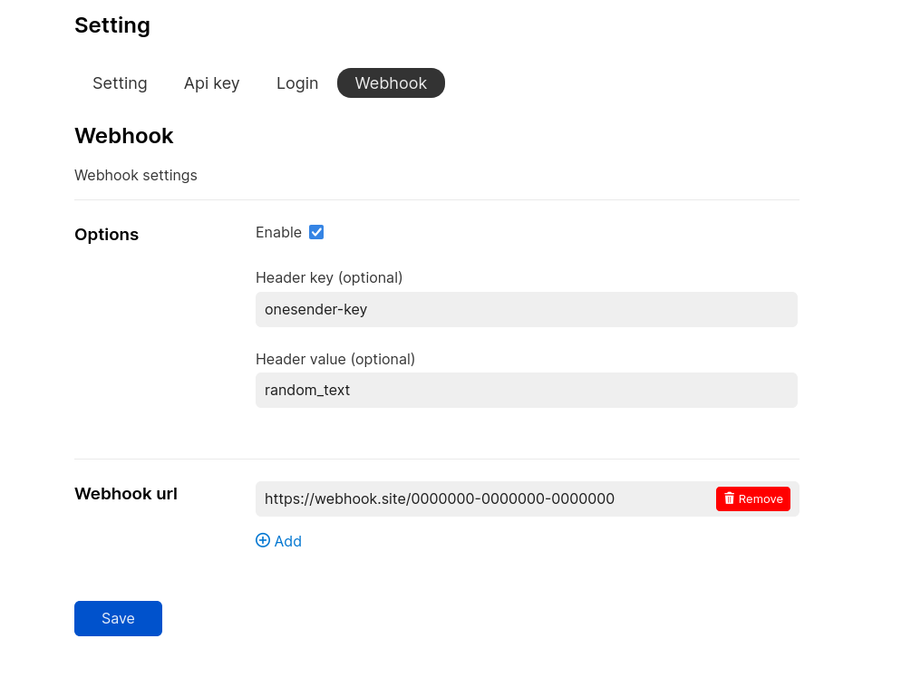Screen dimensions: 911x687
Task: Click the Setting page title
Action: pyautogui.click(x=112, y=25)
